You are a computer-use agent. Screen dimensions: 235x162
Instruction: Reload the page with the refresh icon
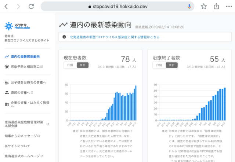pos(31,6)
